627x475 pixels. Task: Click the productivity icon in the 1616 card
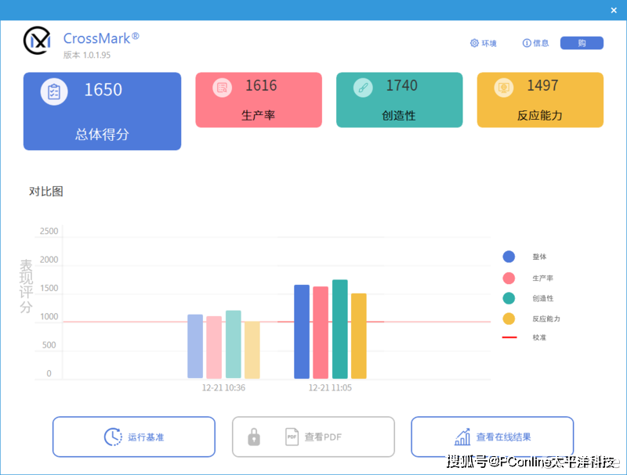pyautogui.click(x=223, y=88)
